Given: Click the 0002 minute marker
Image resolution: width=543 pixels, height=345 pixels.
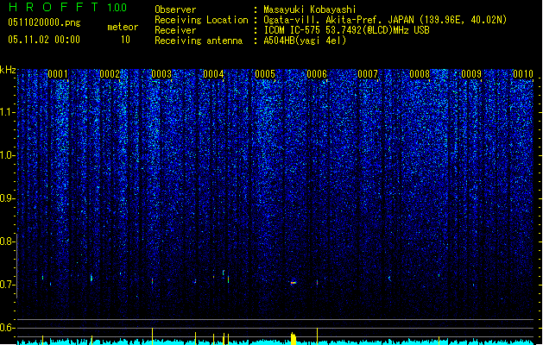Looking at the screenshot, I should click(x=110, y=74).
